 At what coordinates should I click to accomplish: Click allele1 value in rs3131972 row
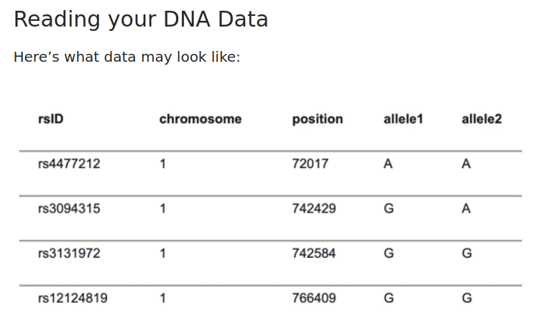[x=388, y=253]
